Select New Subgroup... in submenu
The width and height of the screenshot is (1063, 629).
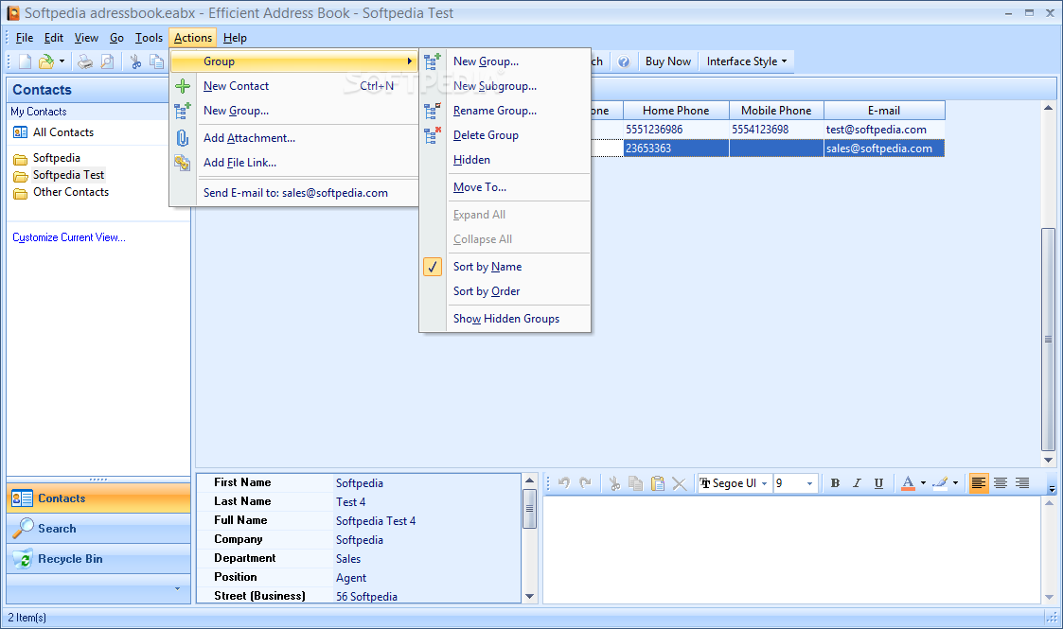(505, 86)
